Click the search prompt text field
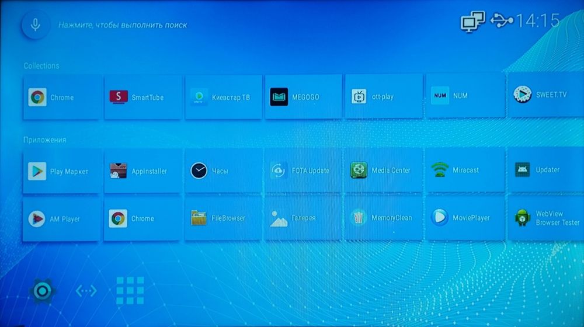584x327 pixels. [123, 25]
